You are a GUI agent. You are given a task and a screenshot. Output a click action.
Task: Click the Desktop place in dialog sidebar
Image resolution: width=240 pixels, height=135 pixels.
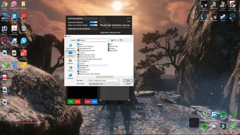[70, 54]
